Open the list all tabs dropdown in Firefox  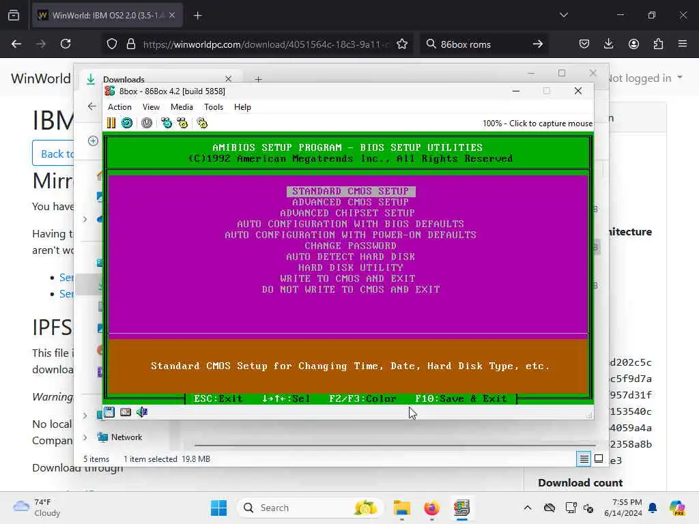pyautogui.click(x=563, y=15)
